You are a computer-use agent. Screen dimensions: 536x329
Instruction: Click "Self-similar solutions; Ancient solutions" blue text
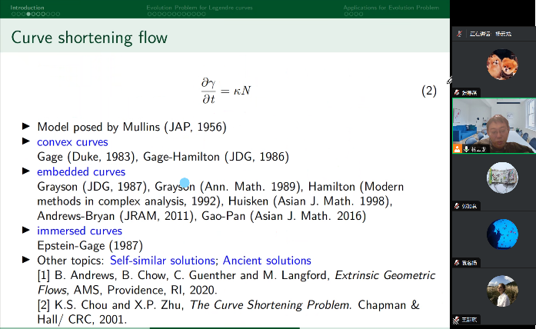point(211,261)
